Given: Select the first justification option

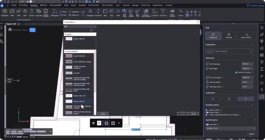Looking at the screenshot, I should click(x=213, y=99).
